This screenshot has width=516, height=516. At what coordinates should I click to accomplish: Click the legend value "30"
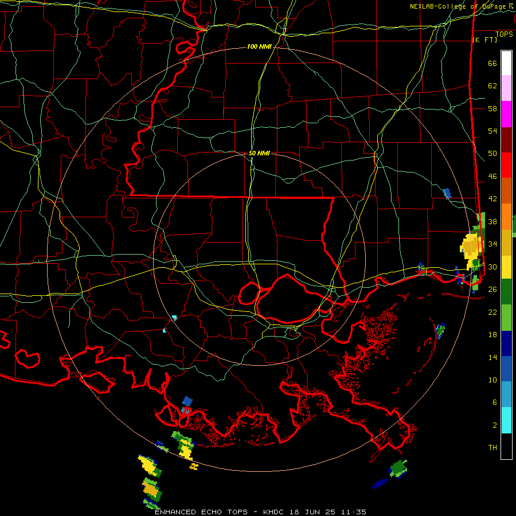pos(492,267)
